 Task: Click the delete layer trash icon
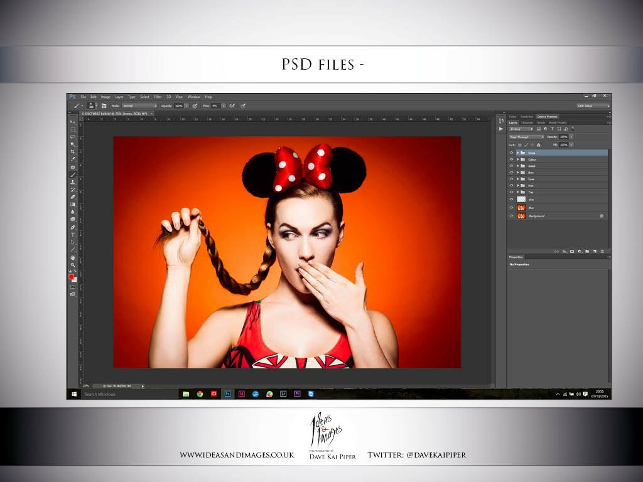(x=602, y=251)
